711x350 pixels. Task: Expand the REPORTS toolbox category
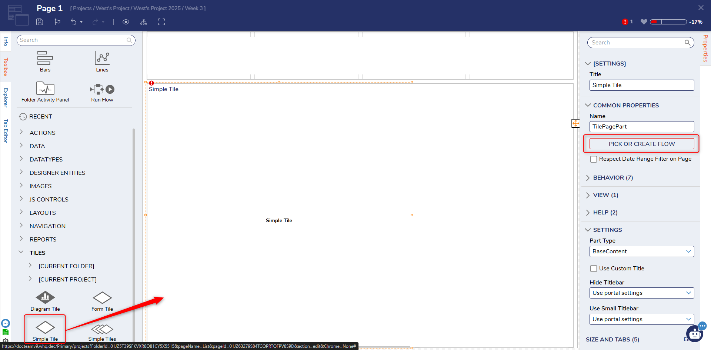click(43, 240)
